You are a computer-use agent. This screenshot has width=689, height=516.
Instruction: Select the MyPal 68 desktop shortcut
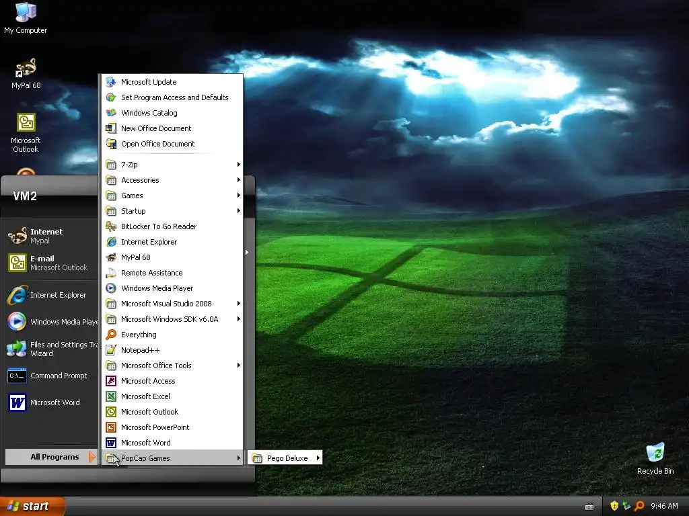[26, 73]
